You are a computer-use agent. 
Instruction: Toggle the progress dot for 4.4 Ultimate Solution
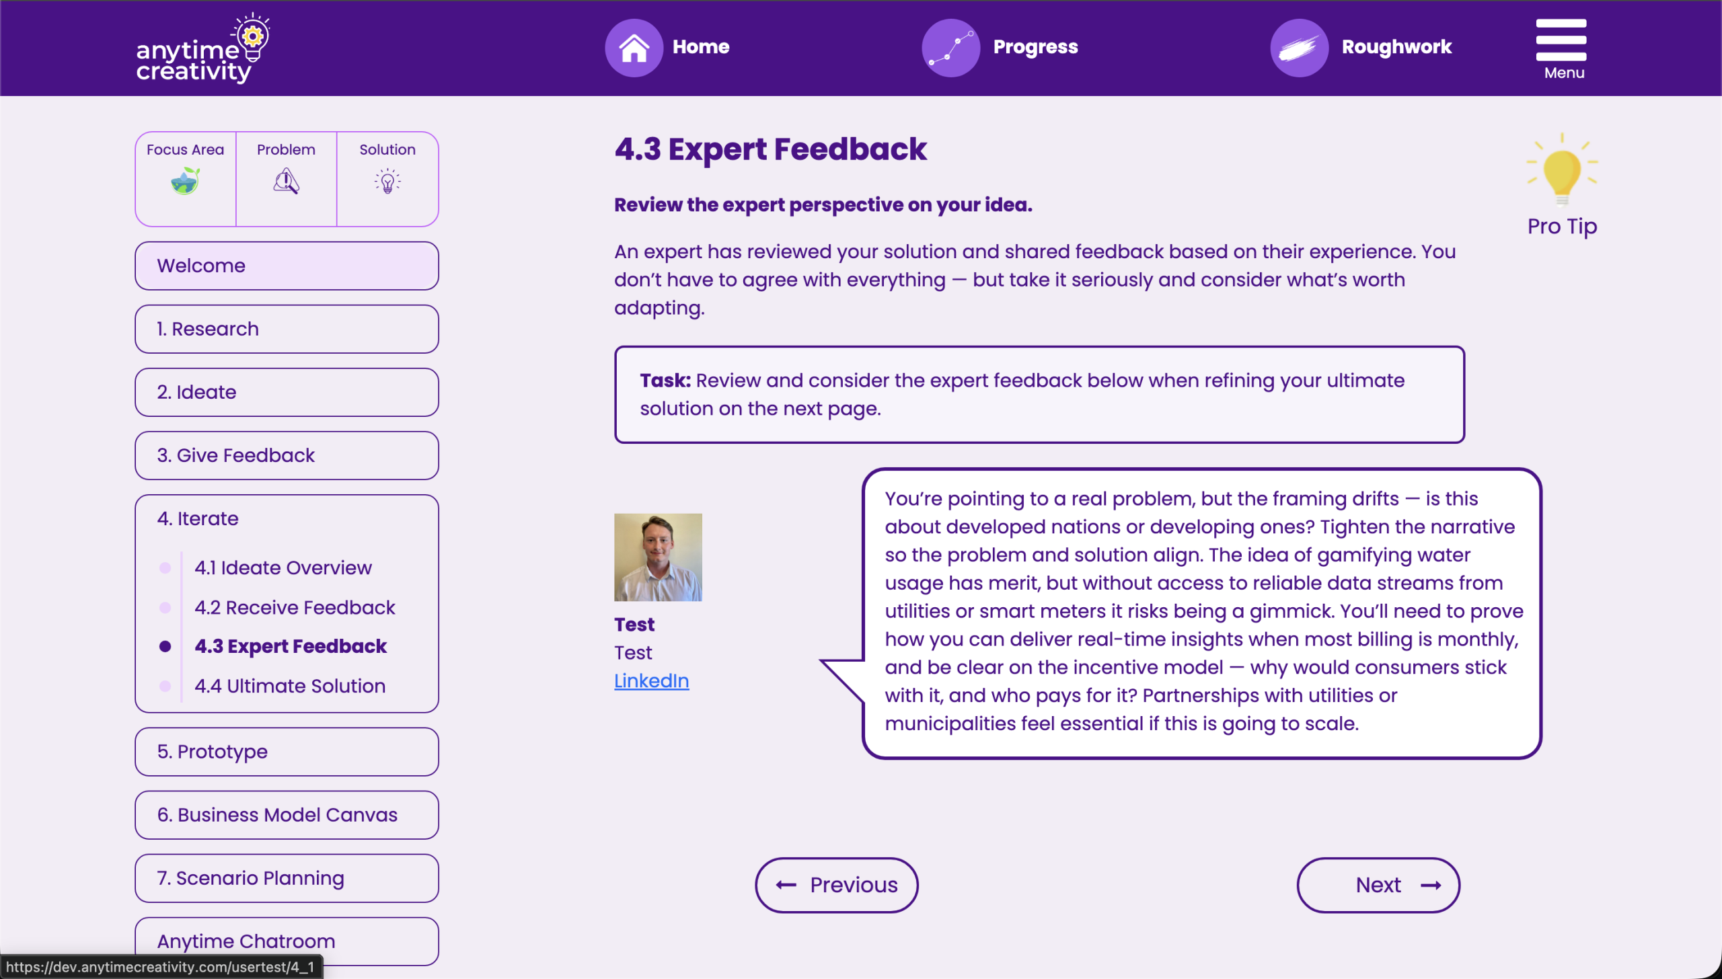click(165, 686)
